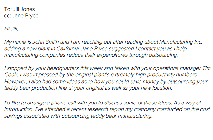The width and height of the screenshot is (213, 140).
Task: Click the name 'Cook.' in second paragraph
Action: tap(11, 75)
